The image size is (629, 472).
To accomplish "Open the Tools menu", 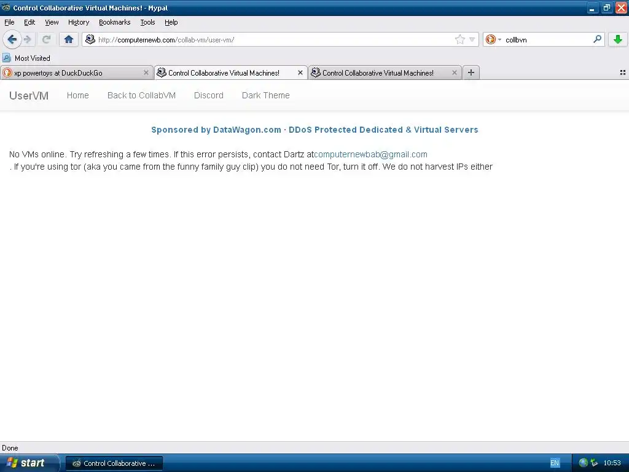I will pyautogui.click(x=147, y=22).
